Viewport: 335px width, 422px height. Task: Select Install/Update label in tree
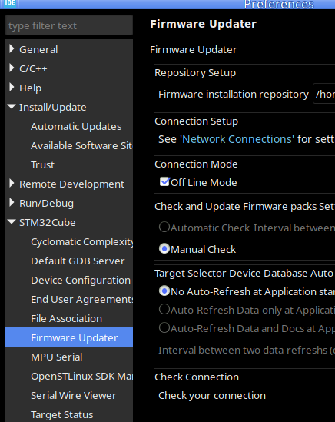click(53, 108)
